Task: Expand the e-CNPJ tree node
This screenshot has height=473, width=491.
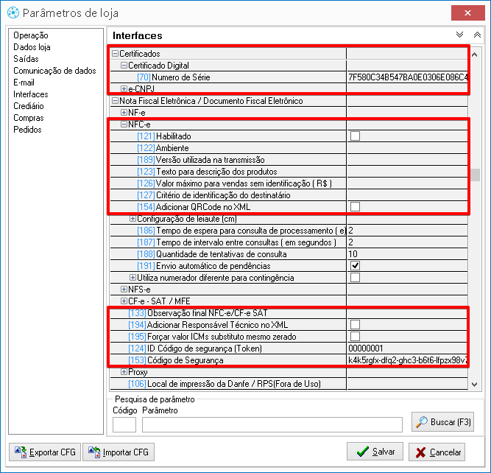Action: point(124,89)
